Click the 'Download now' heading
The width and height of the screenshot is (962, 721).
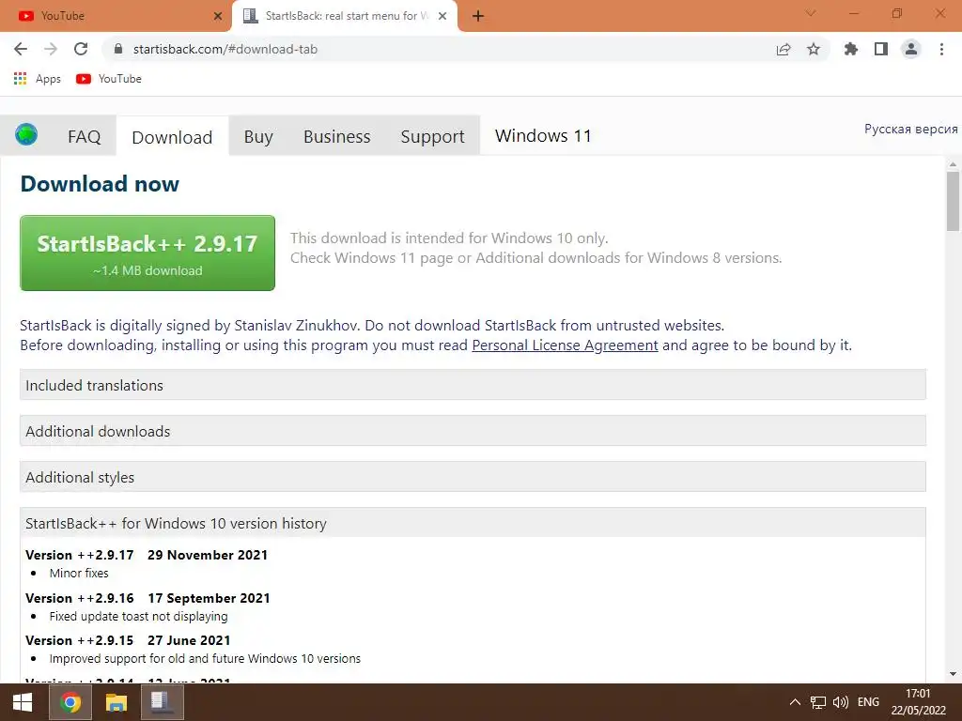tap(100, 183)
